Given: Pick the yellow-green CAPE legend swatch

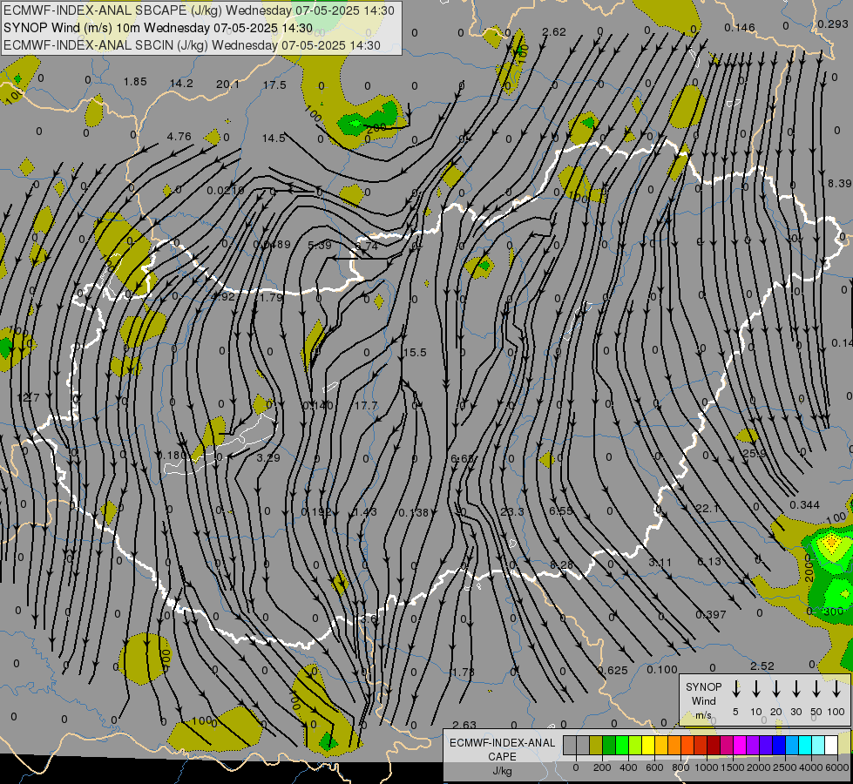Looking at the screenshot, I should pyautogui.click(x=635, y=745).
